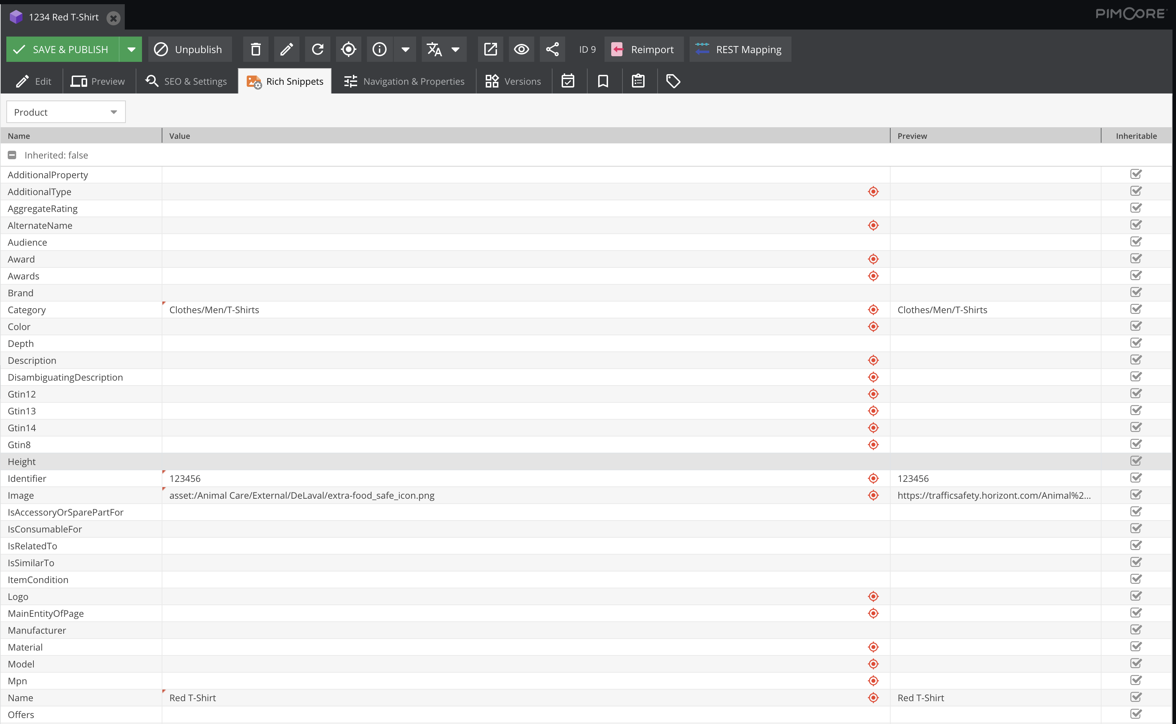Collapse the Inherited: false group
The width and height of the screenshot is (1176, 724).
(12, 155)
